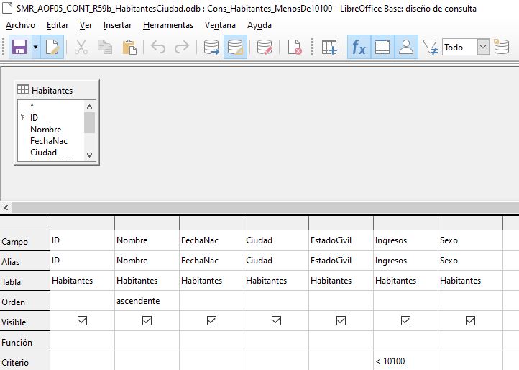Redo the last action
The image size is (519, 370).
[x=182, y=47]
